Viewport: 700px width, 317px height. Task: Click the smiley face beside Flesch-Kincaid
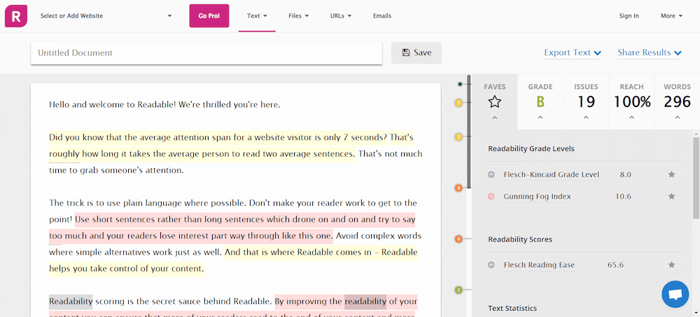(x=491, y=174)
